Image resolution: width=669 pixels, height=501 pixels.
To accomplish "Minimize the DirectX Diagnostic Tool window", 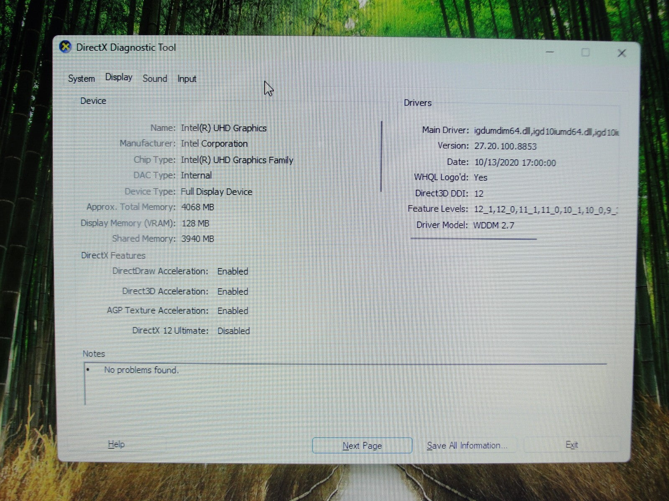I will coord(550,52).
